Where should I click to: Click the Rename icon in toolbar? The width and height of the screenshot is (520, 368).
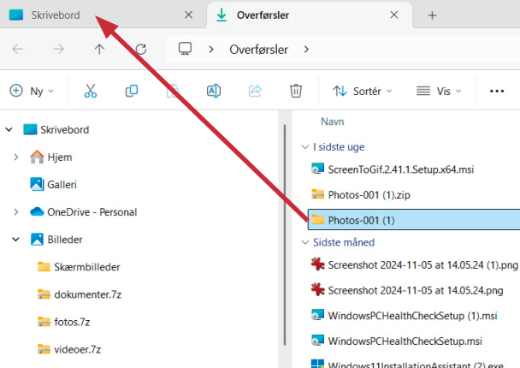214,91
